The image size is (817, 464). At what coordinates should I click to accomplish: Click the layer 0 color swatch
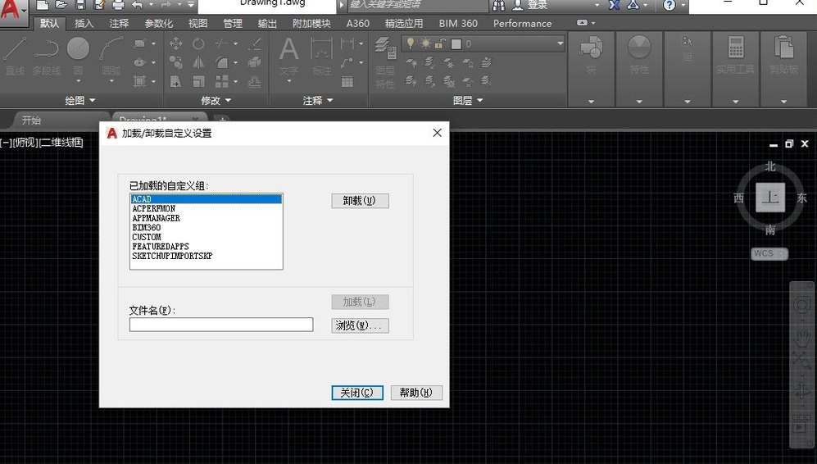pyautogui.click(x=456, y=44)
